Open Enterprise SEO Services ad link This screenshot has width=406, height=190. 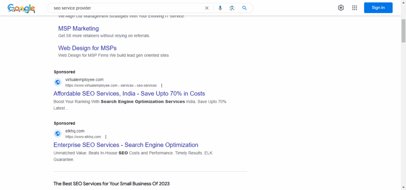click(x=126, y=145)
